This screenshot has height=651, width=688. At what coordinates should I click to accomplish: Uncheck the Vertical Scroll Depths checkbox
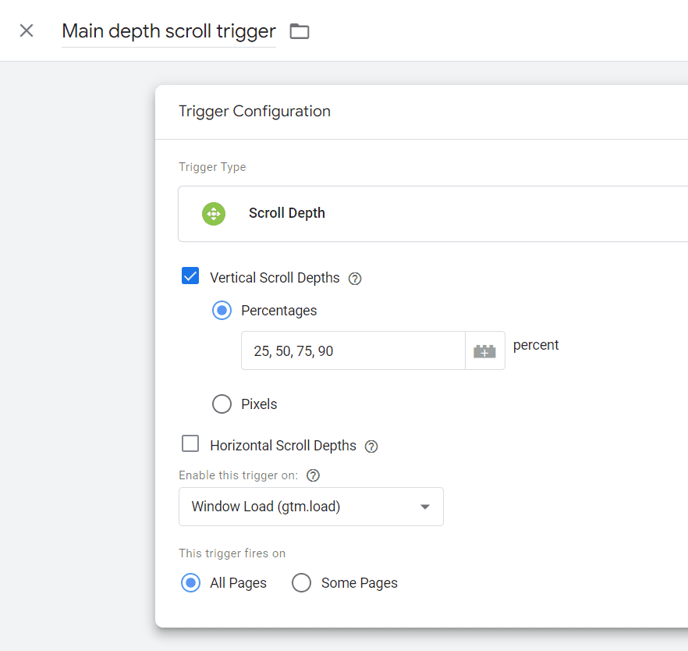click(190, 276)
